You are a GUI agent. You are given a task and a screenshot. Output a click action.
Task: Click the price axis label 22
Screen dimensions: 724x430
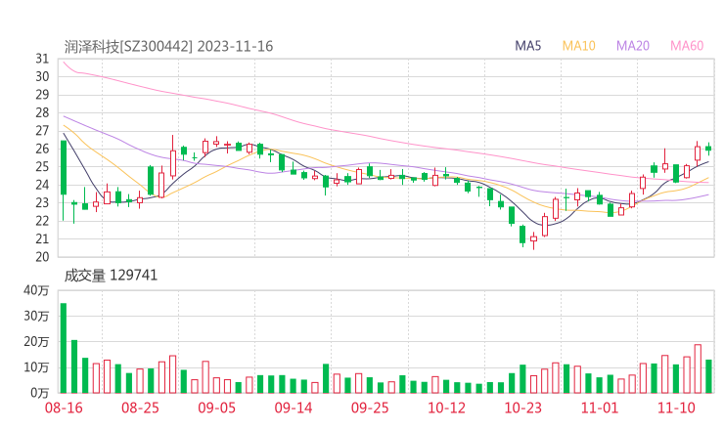42,221
